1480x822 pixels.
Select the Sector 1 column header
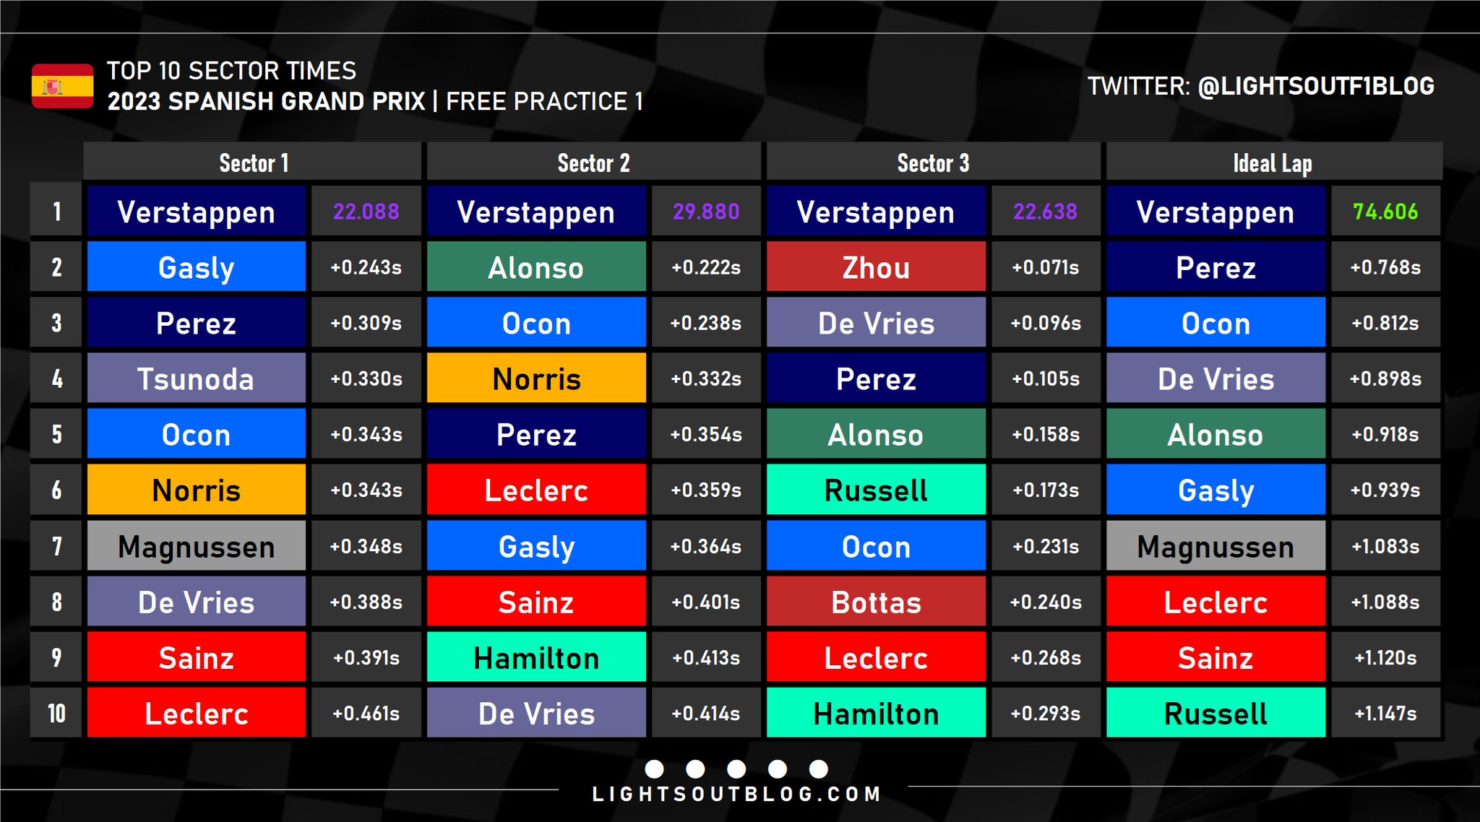click(x=253, y=163)
